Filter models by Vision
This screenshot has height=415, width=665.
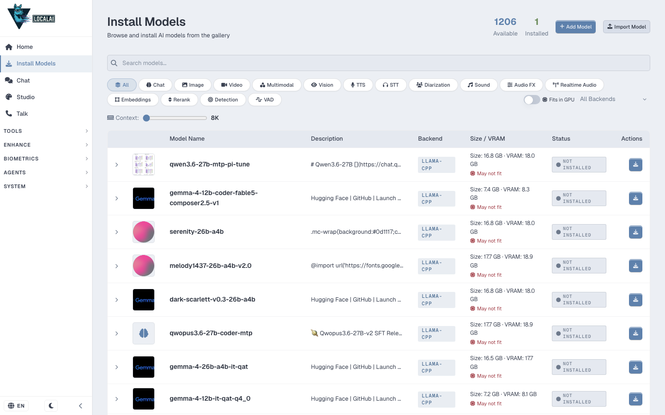point(322,85)
